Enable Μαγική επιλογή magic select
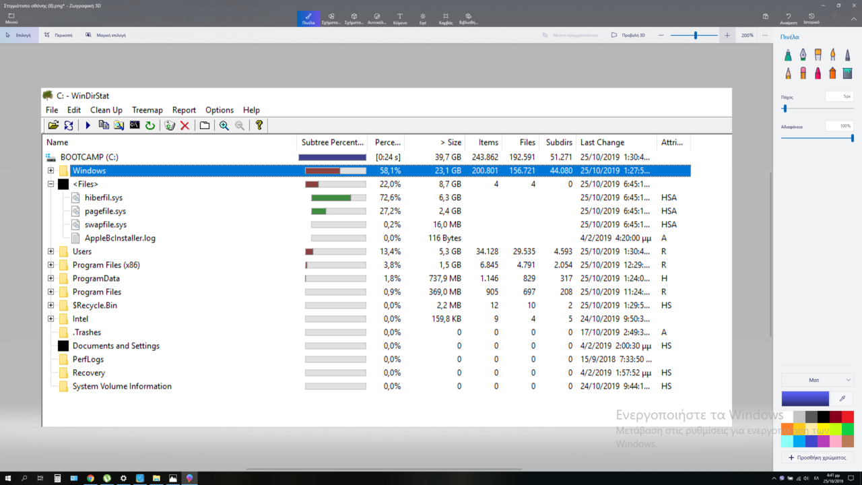 pyautogui.click(x=106, y=35)
